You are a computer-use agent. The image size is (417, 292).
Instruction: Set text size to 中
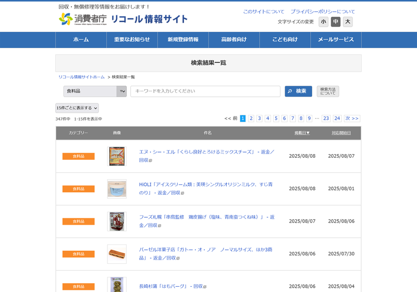336,22
